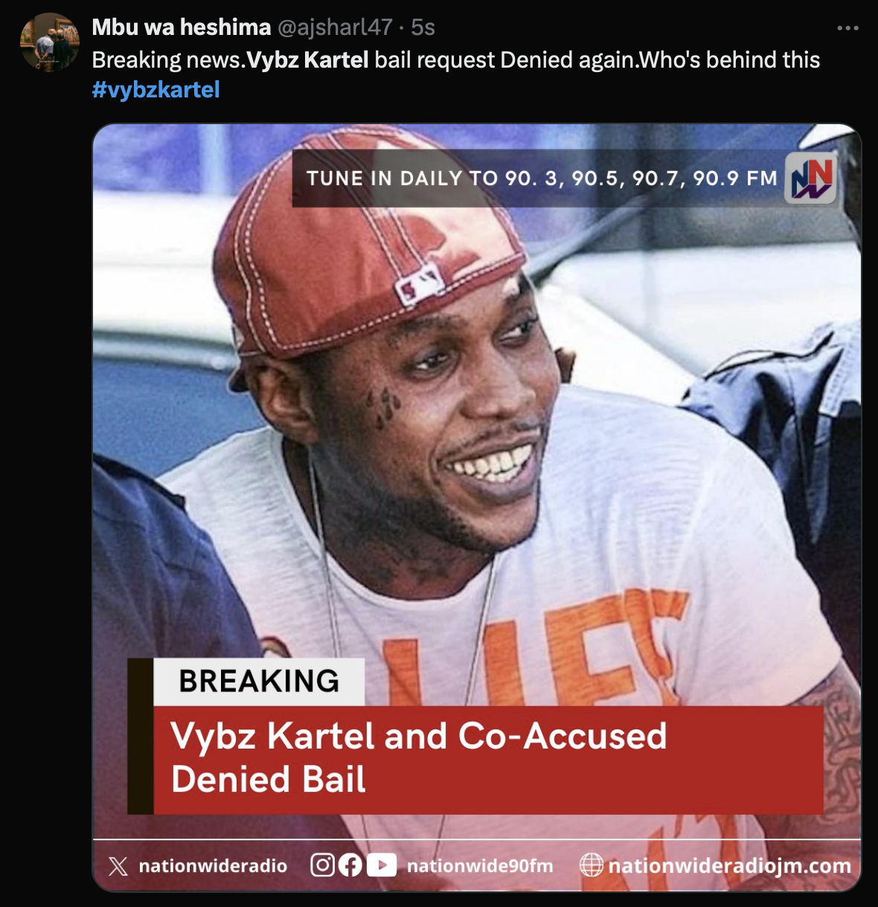Screen dimensions: 878x907
Task: Click the Instagram icon in the image footer
Action: point(322,865)
